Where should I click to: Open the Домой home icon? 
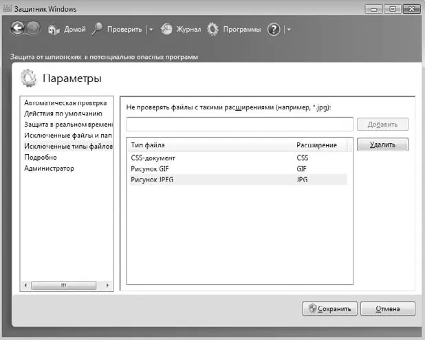(54, 29)
